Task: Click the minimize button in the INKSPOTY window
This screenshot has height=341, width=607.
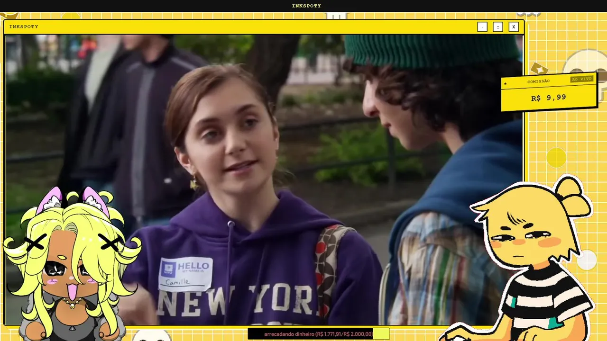Action: point(482,27)
